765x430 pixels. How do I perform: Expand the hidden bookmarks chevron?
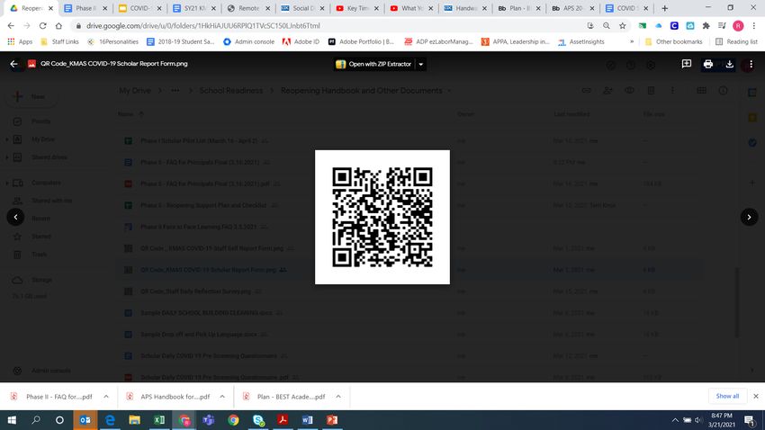632,42
